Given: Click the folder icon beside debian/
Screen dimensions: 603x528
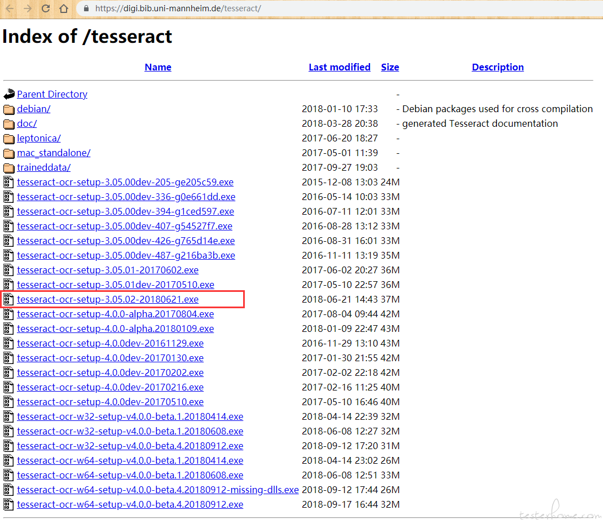Looking at the screenshot, I should (x=9, y=109).
